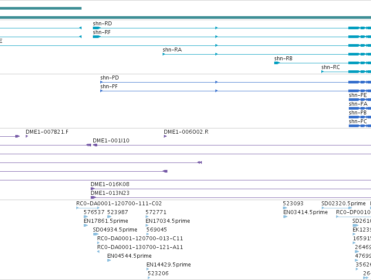Select the EN03414.5prime EST label
Viewport: 371px width, 280px height.
click(x=306, y=212)
